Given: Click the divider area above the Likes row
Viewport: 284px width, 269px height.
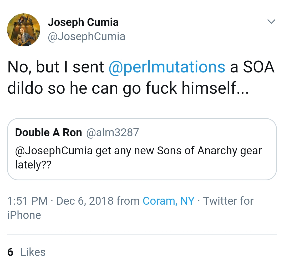Looking at the screenshot, I should pyautogui.click(x=142, y=234).
